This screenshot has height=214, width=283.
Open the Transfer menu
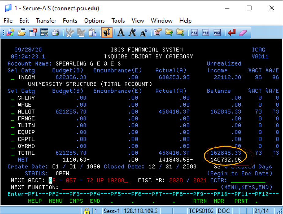coord(46,21)
